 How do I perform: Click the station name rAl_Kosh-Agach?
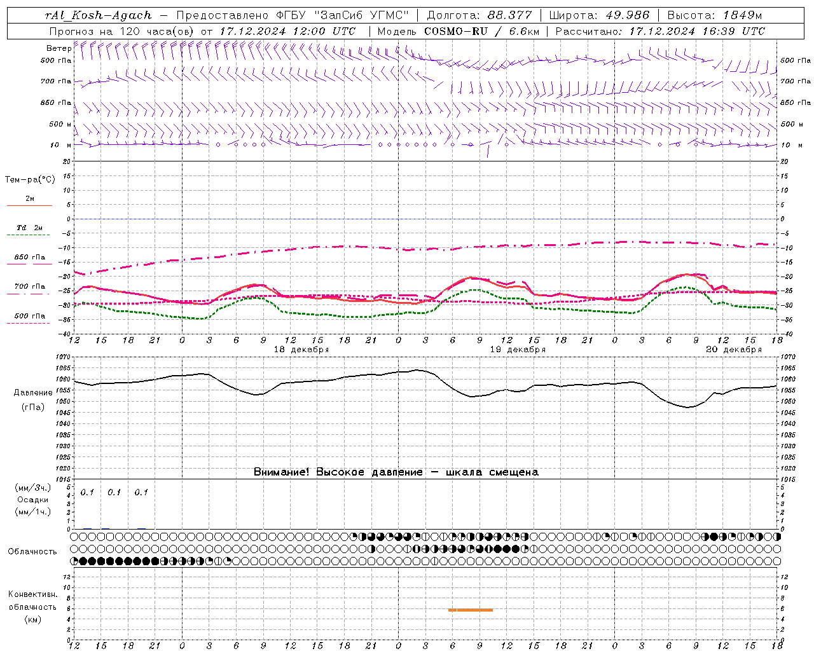(x=99, y=15)
